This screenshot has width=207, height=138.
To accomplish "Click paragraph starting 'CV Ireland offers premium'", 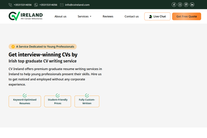I will pos(55,77).
